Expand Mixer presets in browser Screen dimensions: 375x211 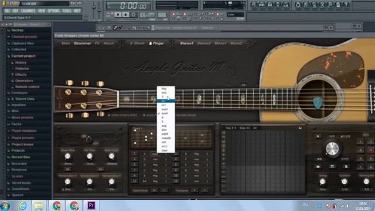[22, 118]
